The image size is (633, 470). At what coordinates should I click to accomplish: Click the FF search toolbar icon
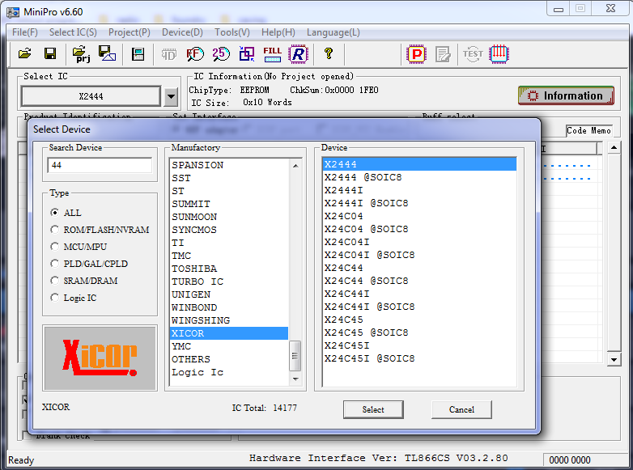(x=195, y=53)
